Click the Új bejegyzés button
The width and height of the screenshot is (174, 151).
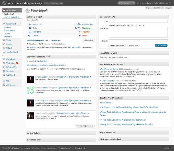[124, 3]
